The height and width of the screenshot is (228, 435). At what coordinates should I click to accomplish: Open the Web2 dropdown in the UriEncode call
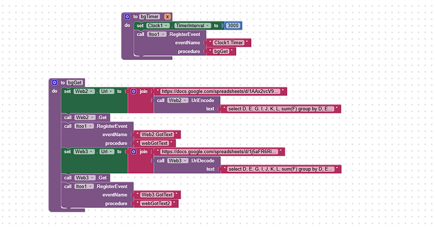point(177,100)
